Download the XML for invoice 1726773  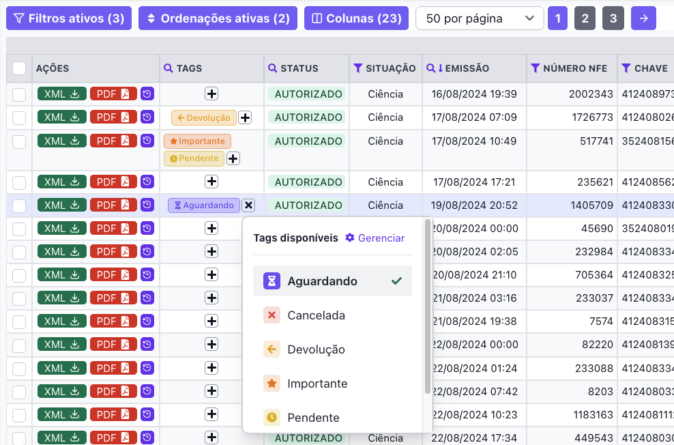(x=61, y=117)
